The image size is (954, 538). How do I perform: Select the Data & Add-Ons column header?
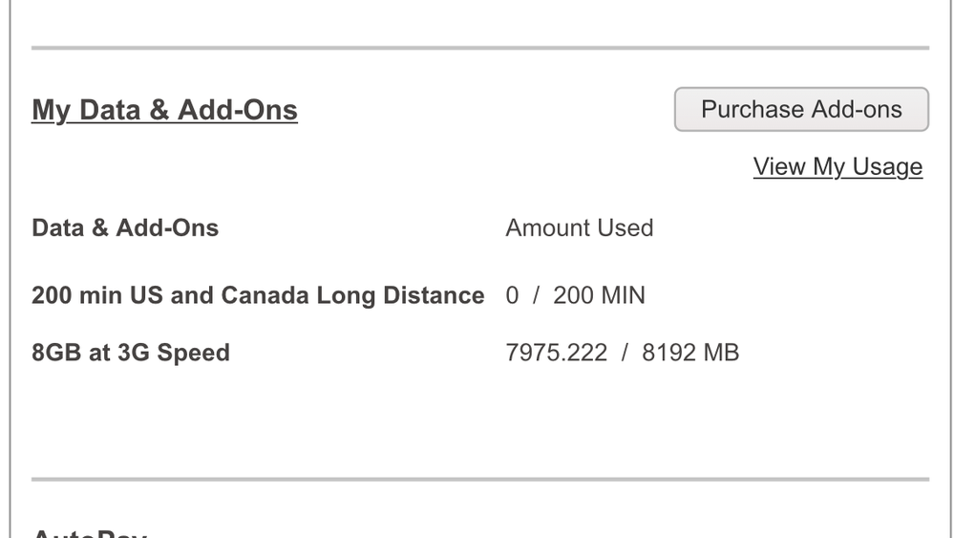pyautogui.click(x=125, y=228)
